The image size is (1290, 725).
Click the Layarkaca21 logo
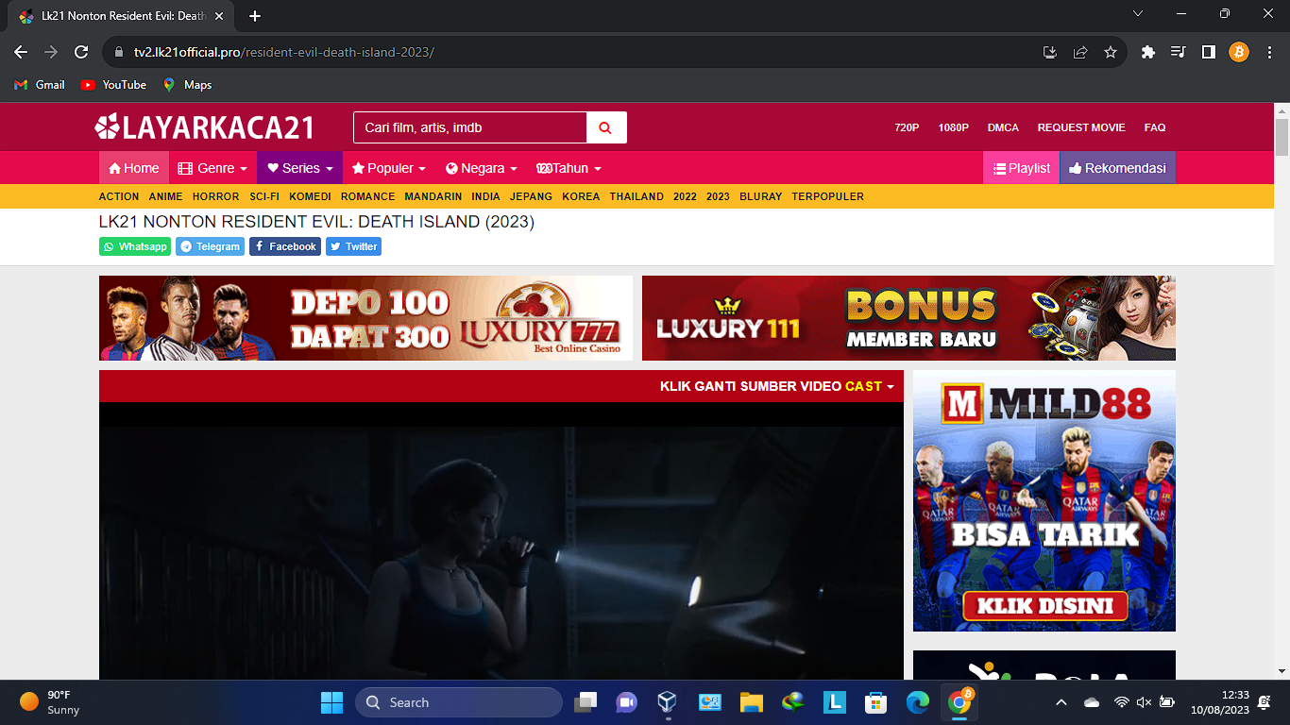point(204,127)
